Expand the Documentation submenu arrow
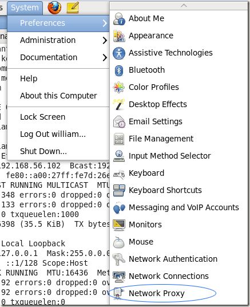Image resolution: width=250 pixels, height=307 pixels. click(x=105, y=57)
